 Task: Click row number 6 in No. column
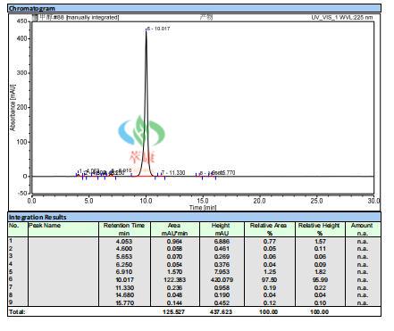click(11, 279)
